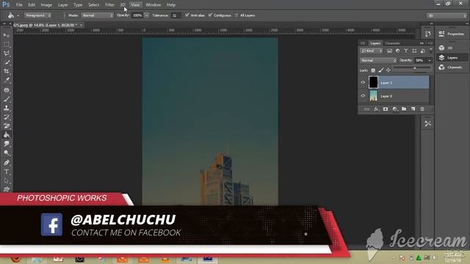Select the Crop tool
The image size is (470, 264).
coord(7,71)
